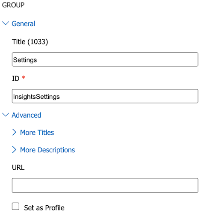Click the Set as Profile label text

44,208
